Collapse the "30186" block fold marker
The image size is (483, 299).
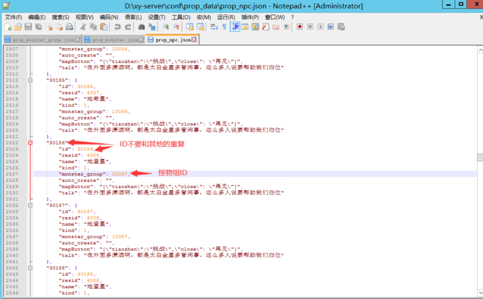pos(30,142)
